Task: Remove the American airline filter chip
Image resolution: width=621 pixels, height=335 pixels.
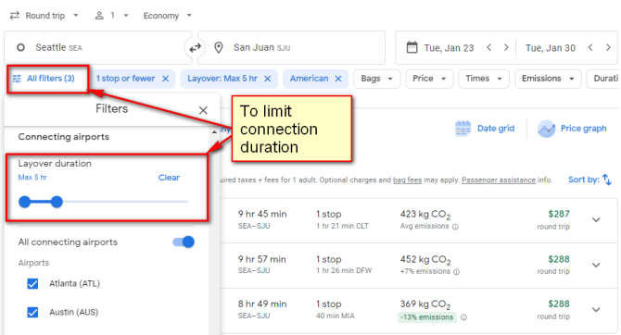Action: [338, 79]
